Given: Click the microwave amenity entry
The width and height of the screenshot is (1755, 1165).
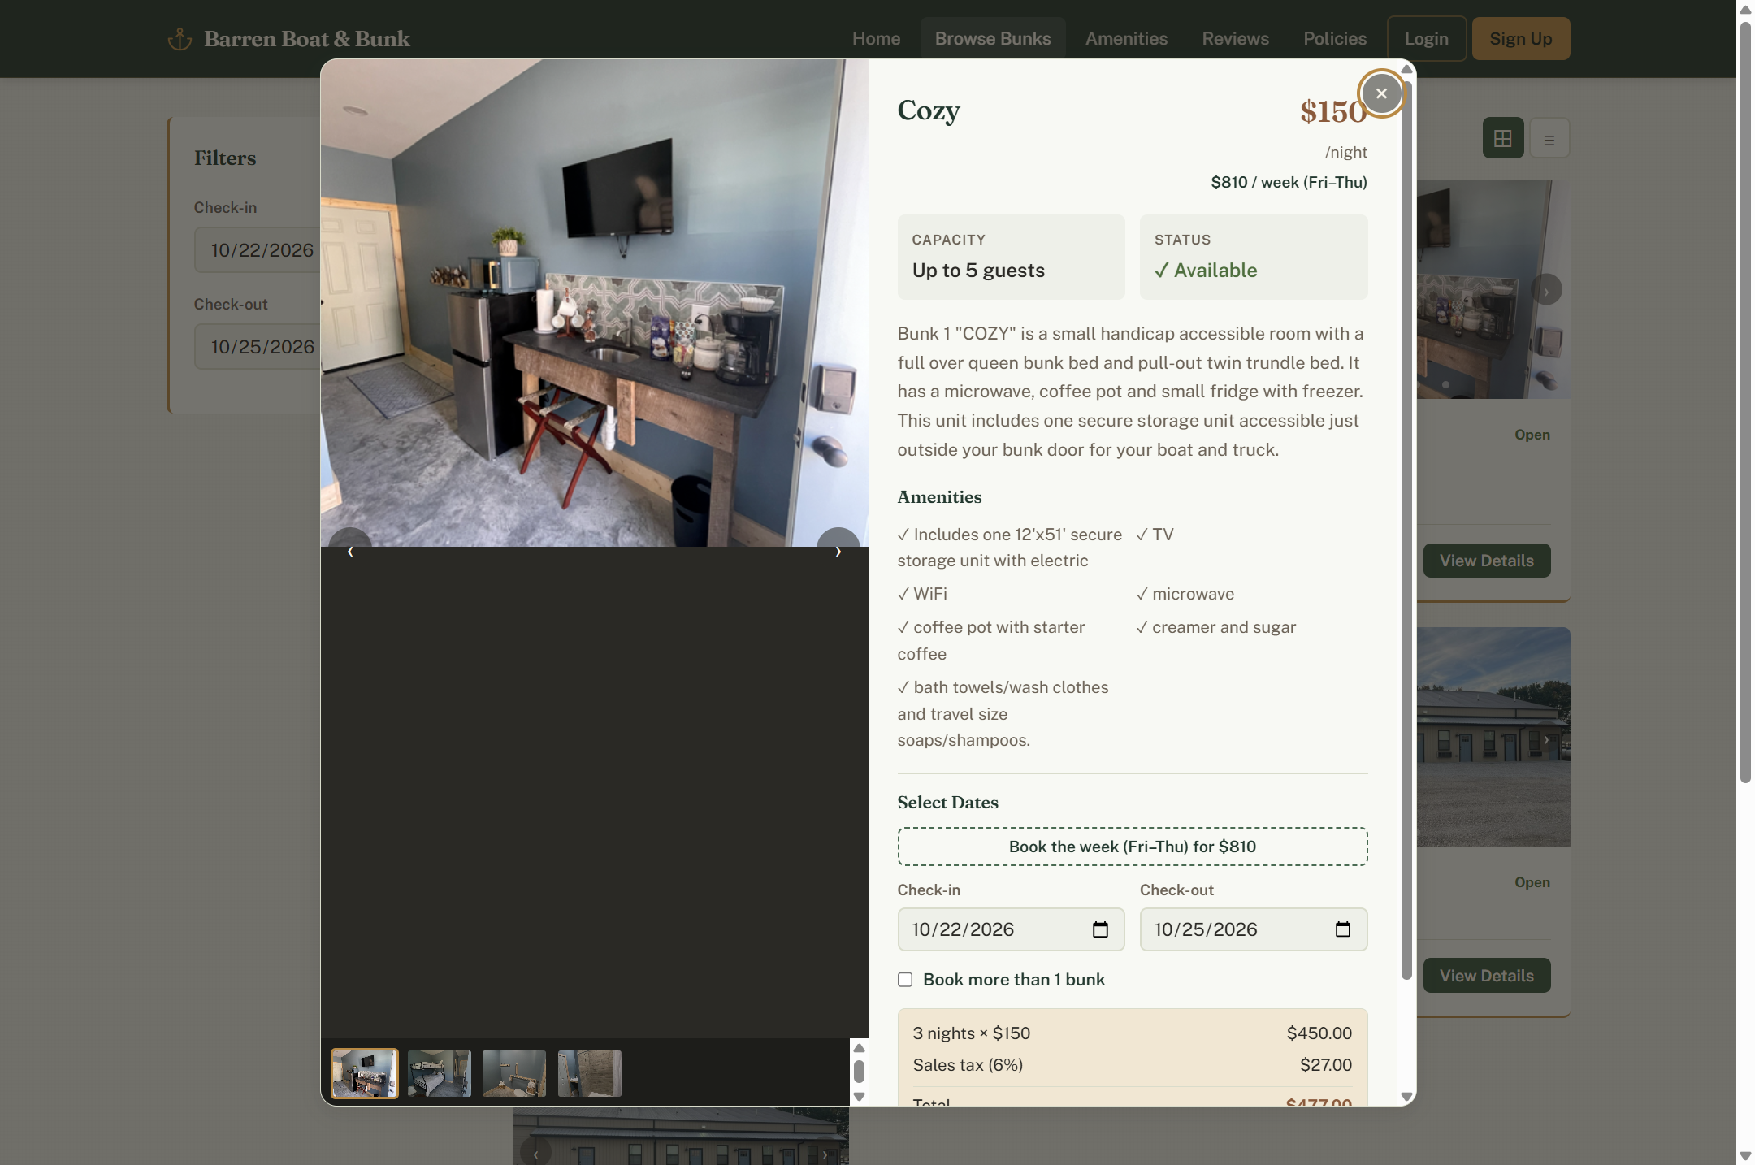Looking at the screenshot, I should coord(1185,594).
